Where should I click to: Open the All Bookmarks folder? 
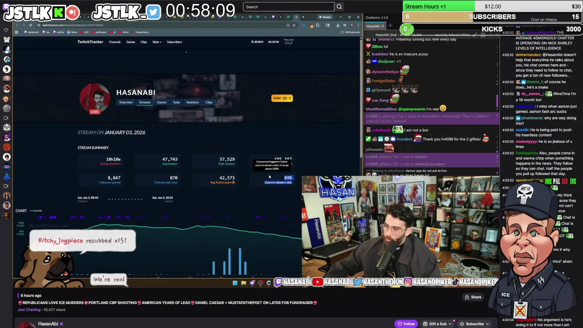click(x=351, y=32)
